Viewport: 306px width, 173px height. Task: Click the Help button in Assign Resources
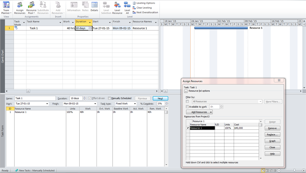(273, 154)
